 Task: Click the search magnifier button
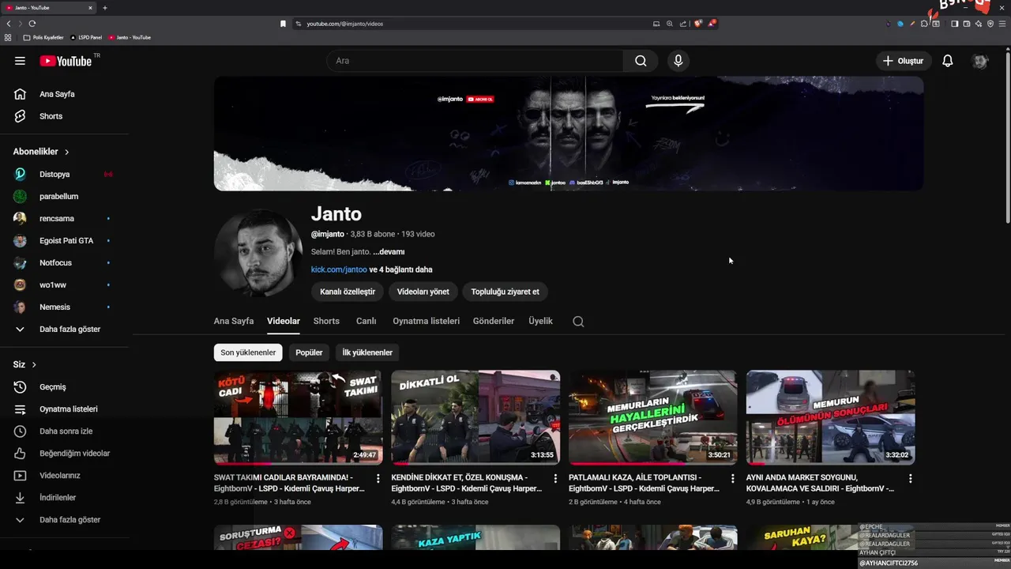coord(641,61)
